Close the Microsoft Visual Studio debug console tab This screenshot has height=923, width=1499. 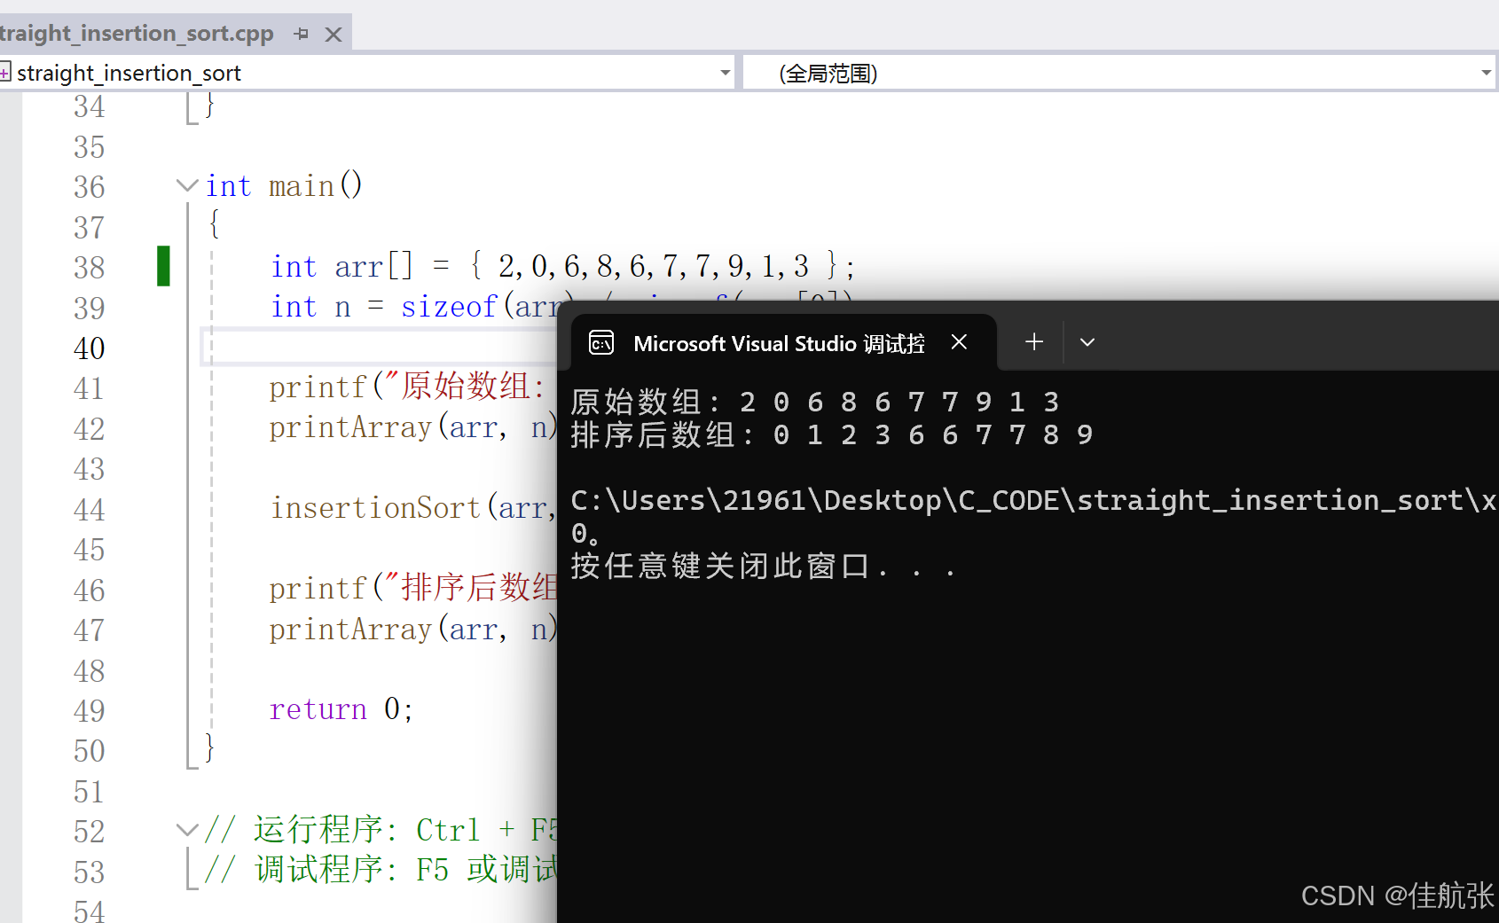[x=959, y=342]
